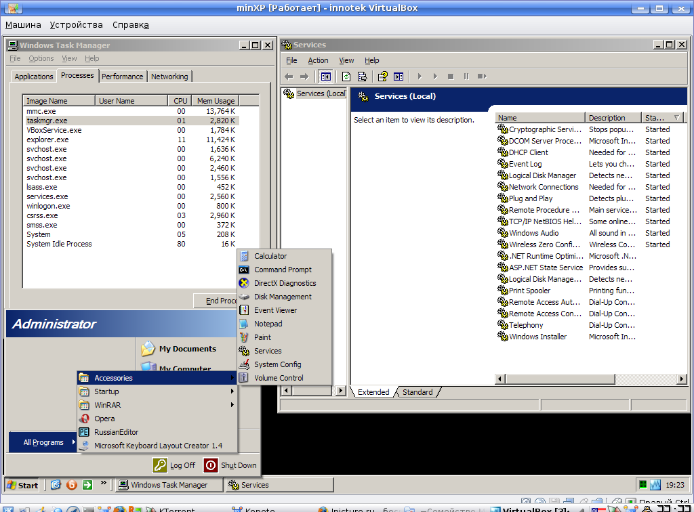Expand the WinRAR program group
Image resolution: width=694 pixels, height=512 pixels.
(108, 405)
